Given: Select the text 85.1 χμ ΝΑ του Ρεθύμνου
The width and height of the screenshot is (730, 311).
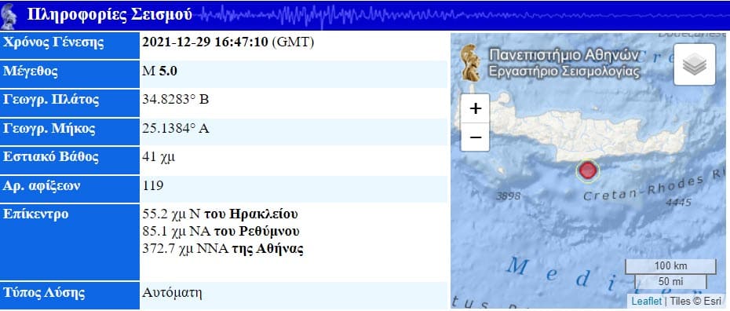Looking at the screenshot, I should click(x=221, y=232).
